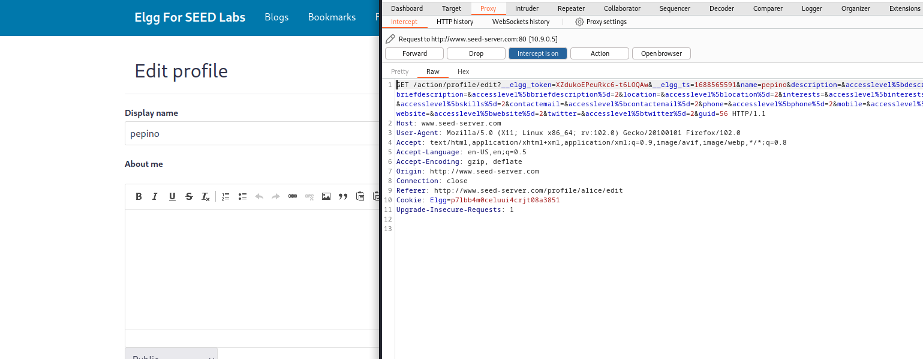Image resolution: width=923 pixels, height=359 pixels.
Task: Click the Edit profile heading
Action: click(x=181, y=71)
